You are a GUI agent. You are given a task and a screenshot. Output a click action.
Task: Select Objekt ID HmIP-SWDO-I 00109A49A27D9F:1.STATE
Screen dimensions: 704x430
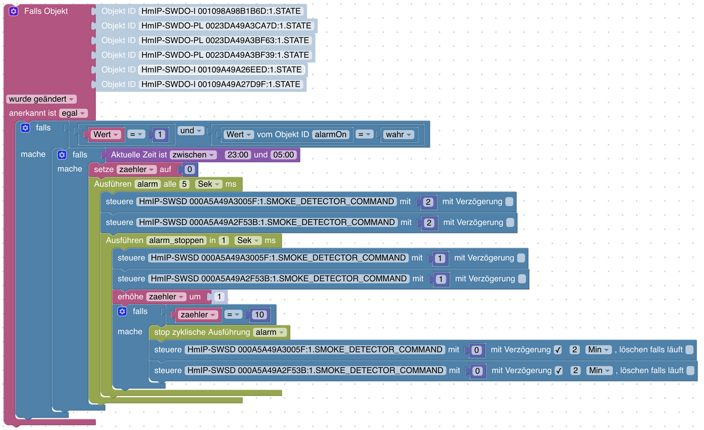[221, 84]
